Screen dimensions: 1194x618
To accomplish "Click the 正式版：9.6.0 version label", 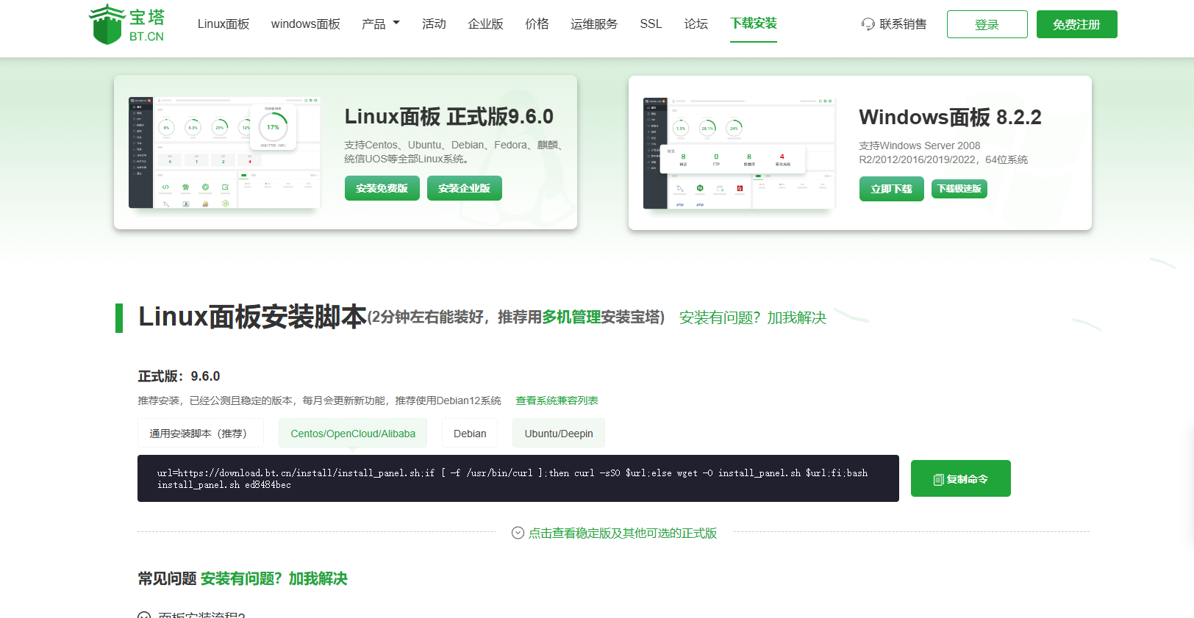I will tap(179, 376).
